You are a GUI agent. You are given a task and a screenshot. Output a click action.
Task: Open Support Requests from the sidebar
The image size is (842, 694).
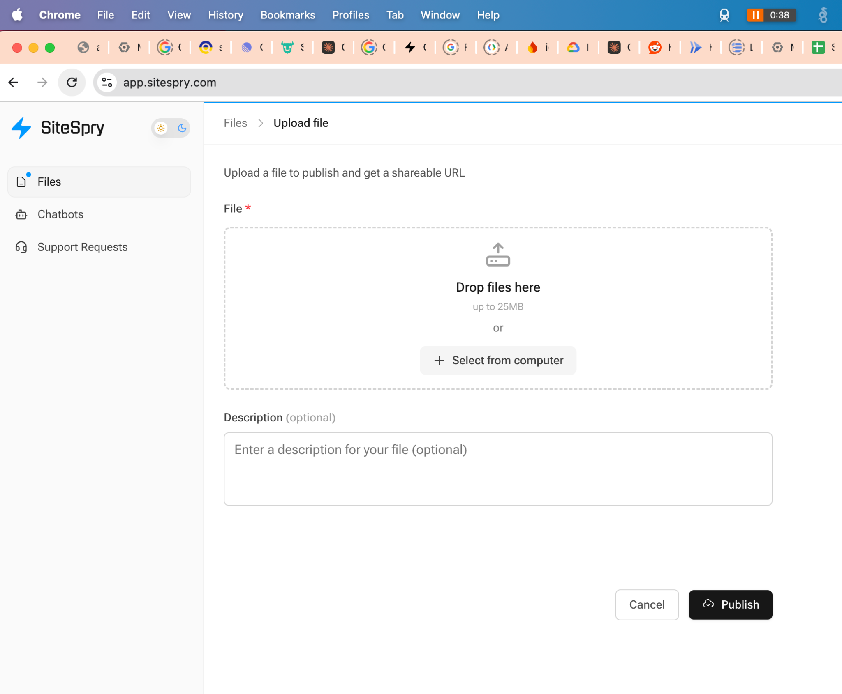tap(82, 247)
